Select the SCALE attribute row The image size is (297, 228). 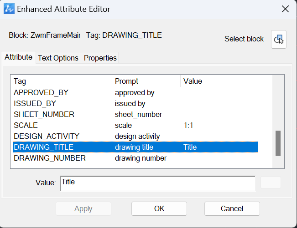135,126
